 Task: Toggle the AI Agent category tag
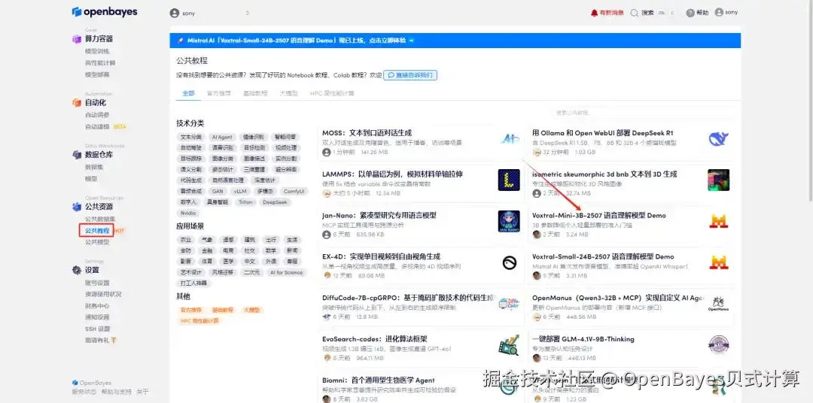tap(222, 138)
